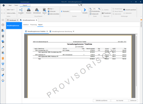Open the buildings sidebar icon

pos(3,30)
